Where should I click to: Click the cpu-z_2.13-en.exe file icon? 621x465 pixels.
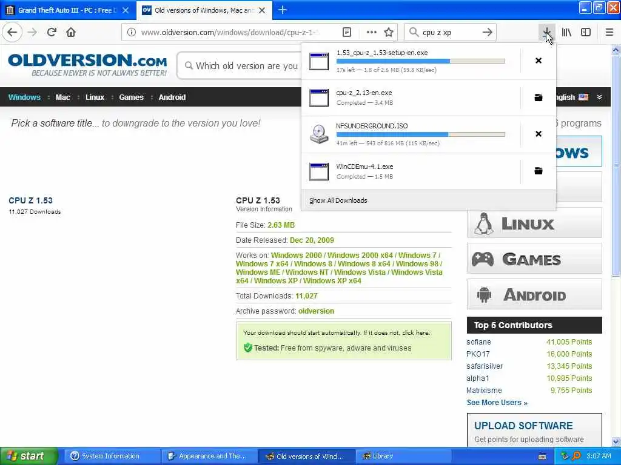(319, 97)
